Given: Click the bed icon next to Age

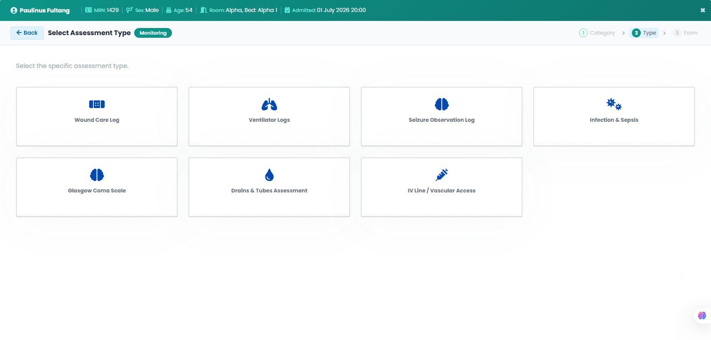Looking at the screenshot, I should coord(169,10).
